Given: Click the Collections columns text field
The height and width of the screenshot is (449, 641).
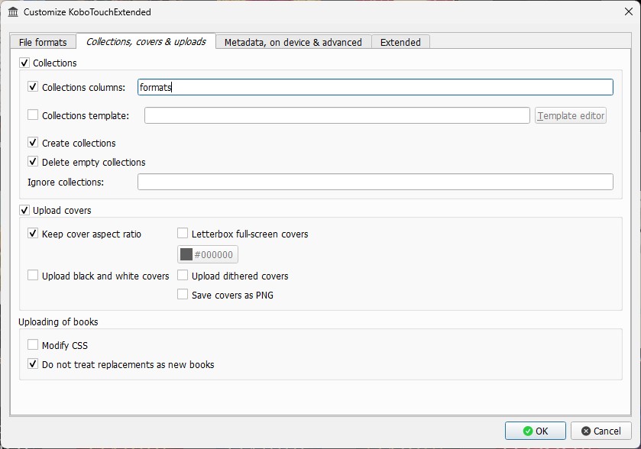Looking at the screenshot, I should [375, 87].
